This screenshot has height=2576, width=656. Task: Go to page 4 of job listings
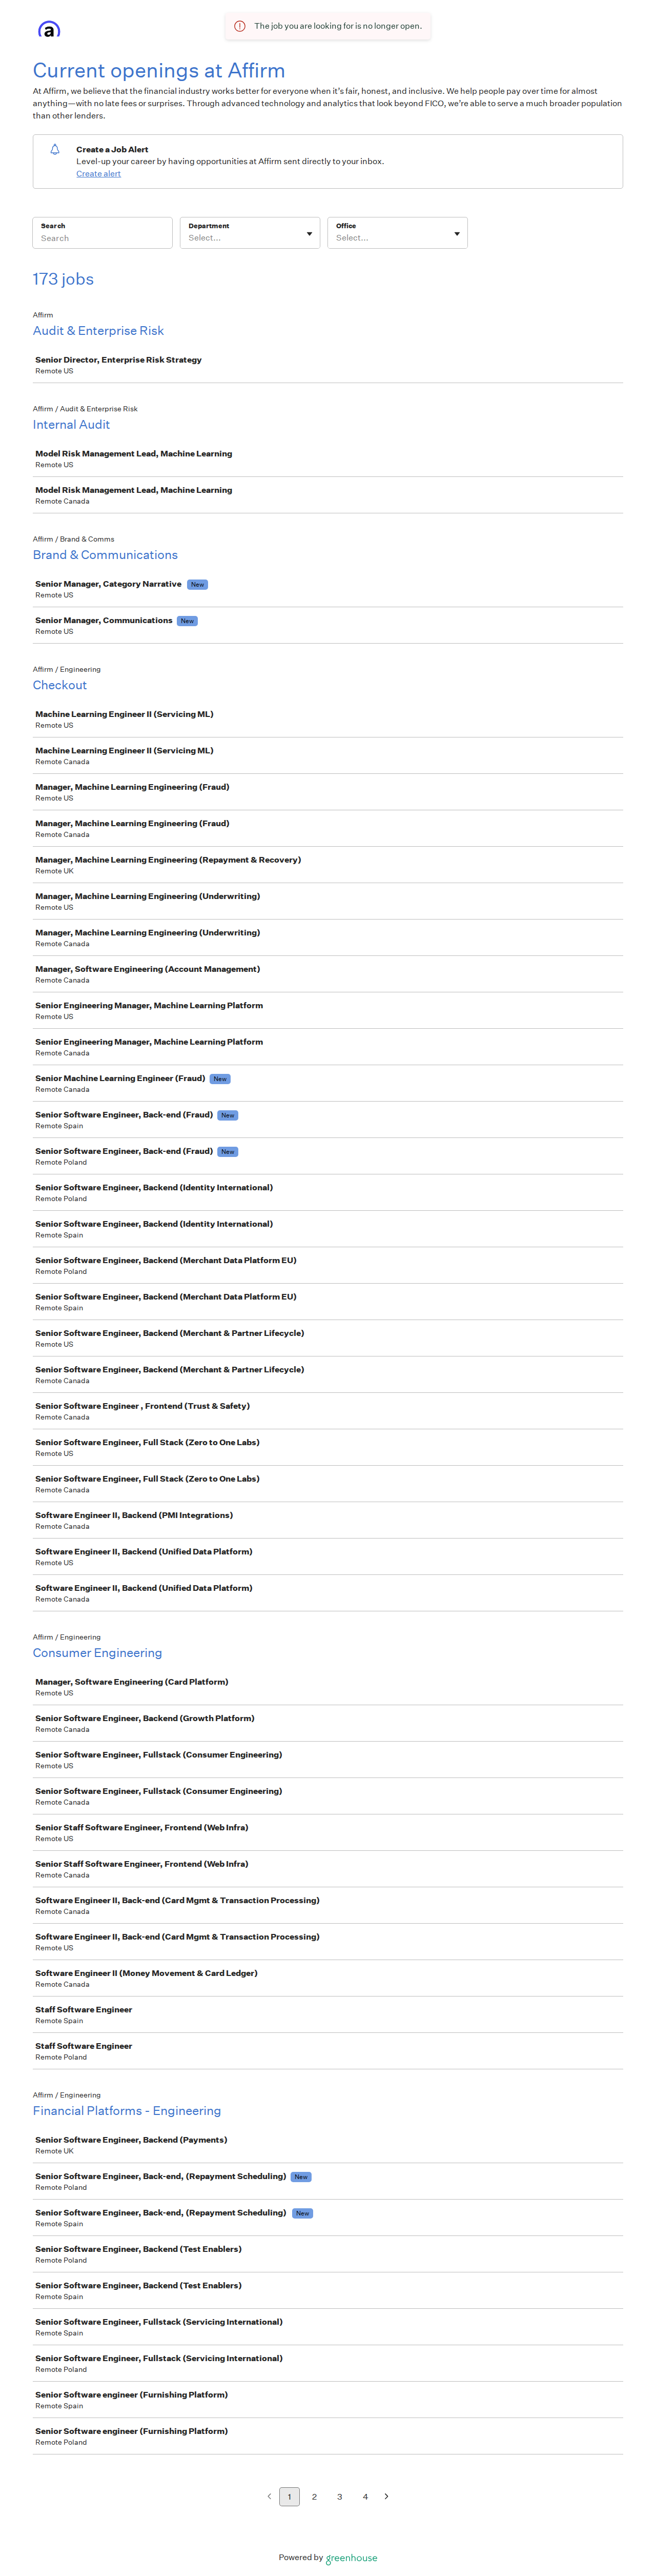coord(365,2497)
